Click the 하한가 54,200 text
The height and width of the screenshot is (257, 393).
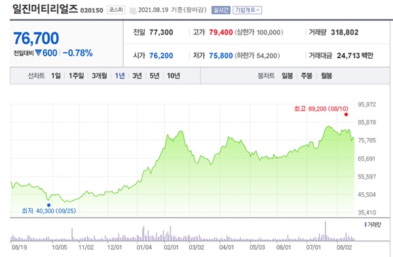point(257,56)
